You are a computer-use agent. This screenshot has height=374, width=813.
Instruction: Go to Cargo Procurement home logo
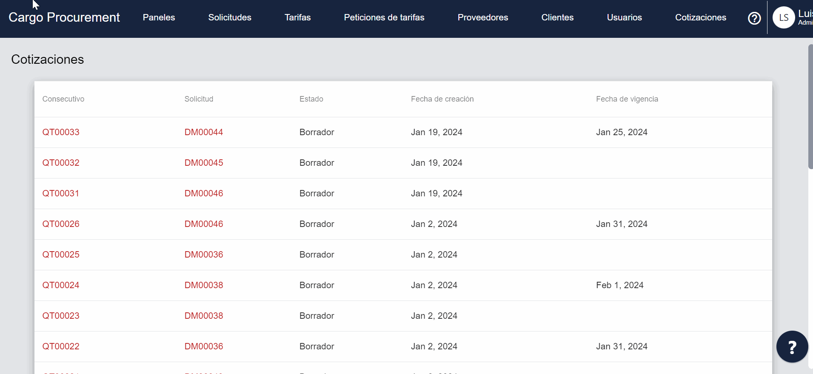(x=64, y=17)
